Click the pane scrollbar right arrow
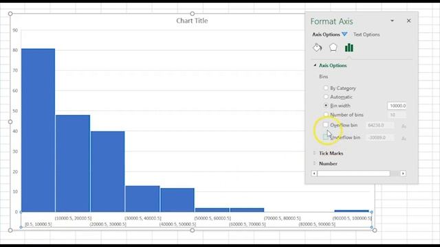Screen dimensions: 440x247 403,174
